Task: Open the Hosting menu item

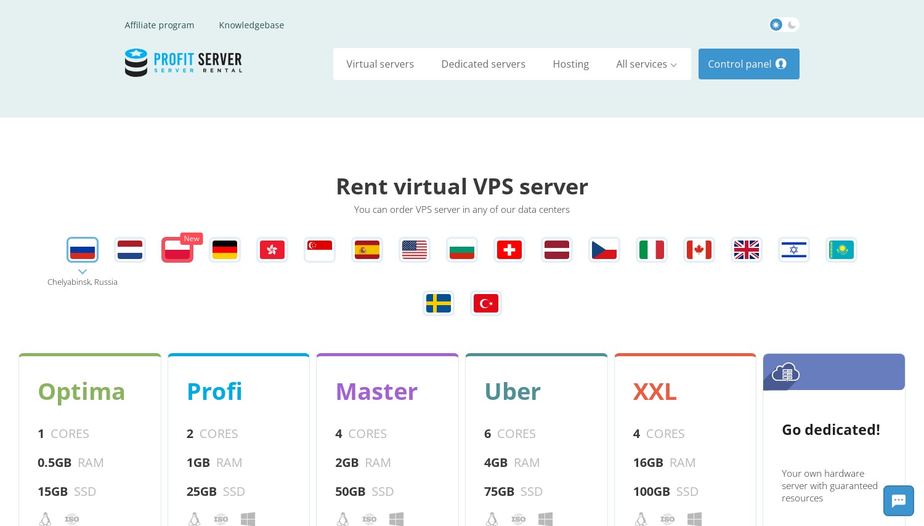Action: click(571, 64)
